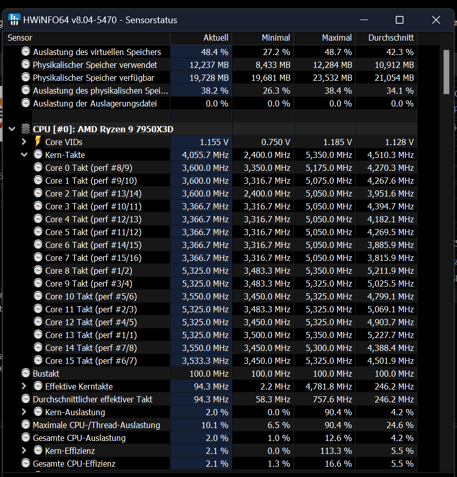Click the clock icon next to Kern-Effizienz

pos(38,450)
